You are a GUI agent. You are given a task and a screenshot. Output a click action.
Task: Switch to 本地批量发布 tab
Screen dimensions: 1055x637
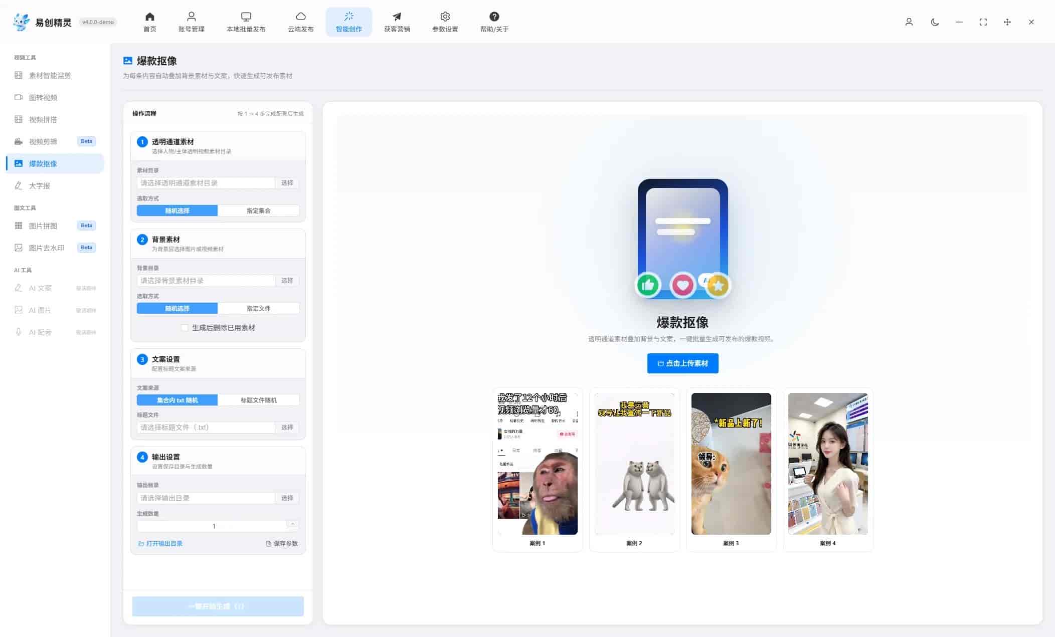[x=246, y=22]
